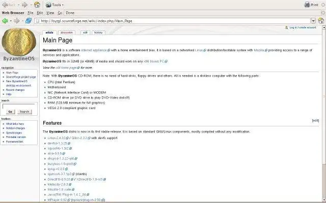Click the Go search button
326x203 pixels.
(x=10, y=112)
